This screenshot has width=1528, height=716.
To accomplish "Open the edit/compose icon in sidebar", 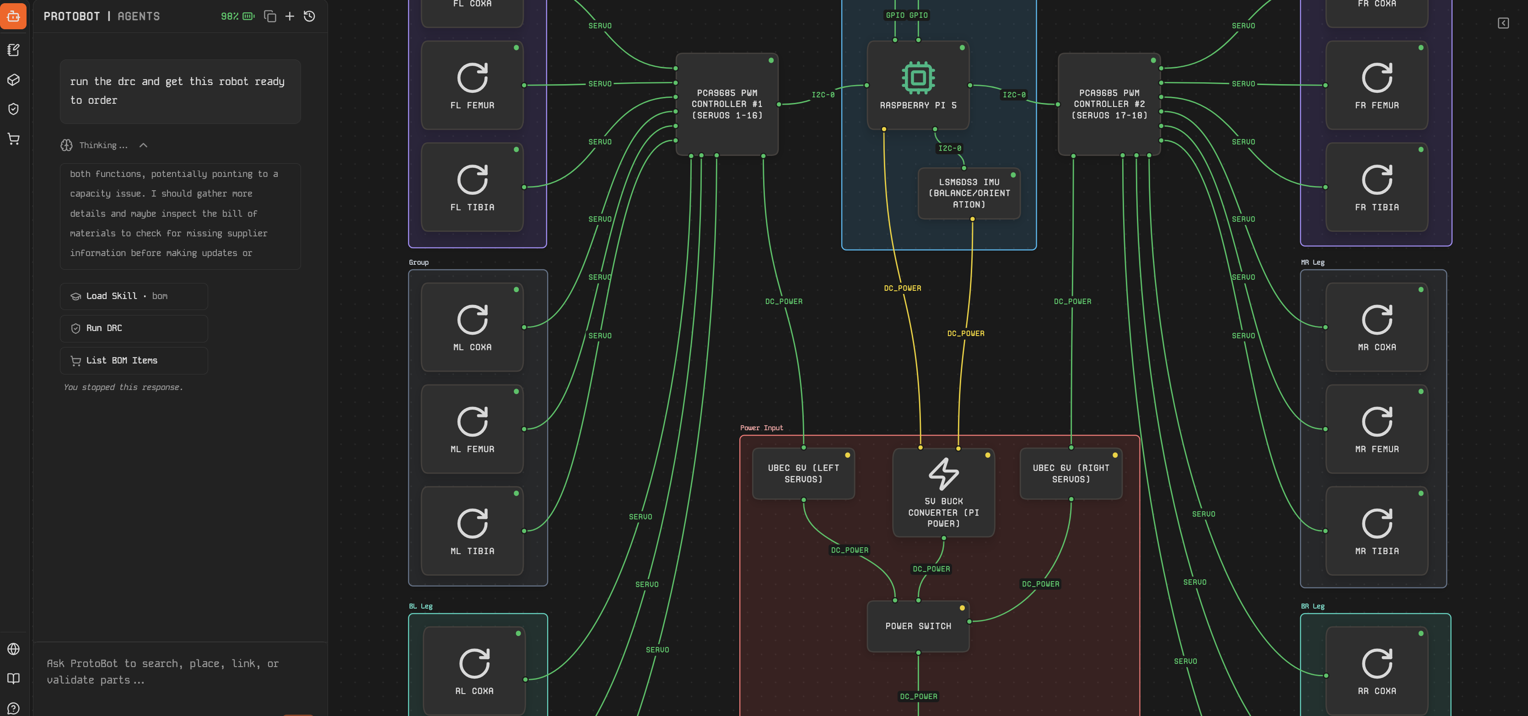I will [13, 50].
